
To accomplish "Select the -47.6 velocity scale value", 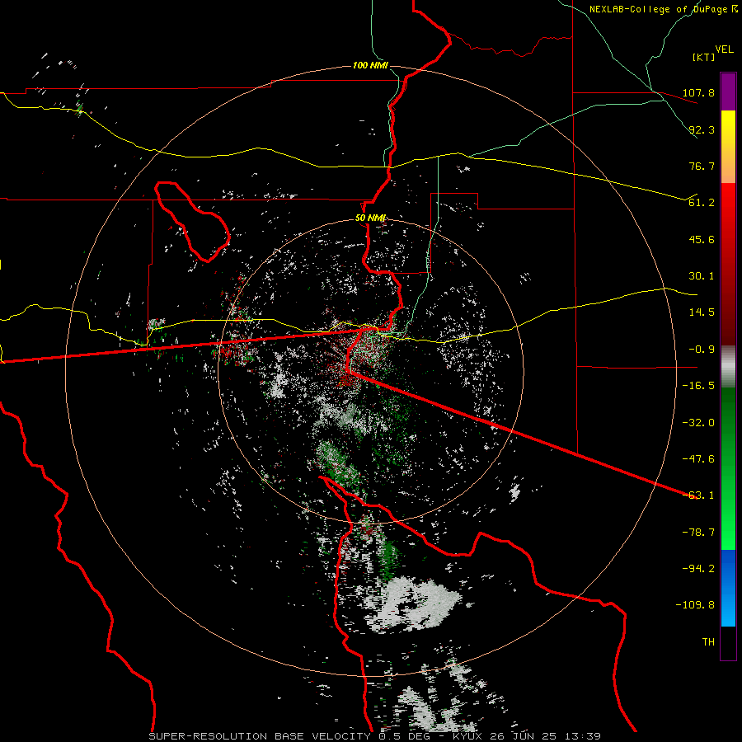I will [698, 458].
